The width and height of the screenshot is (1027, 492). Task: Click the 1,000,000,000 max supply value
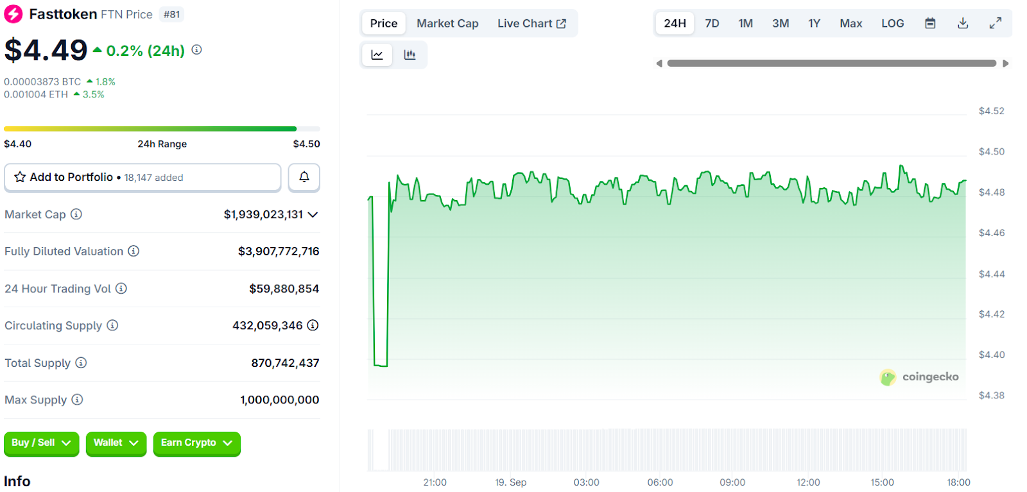(280, 400)
